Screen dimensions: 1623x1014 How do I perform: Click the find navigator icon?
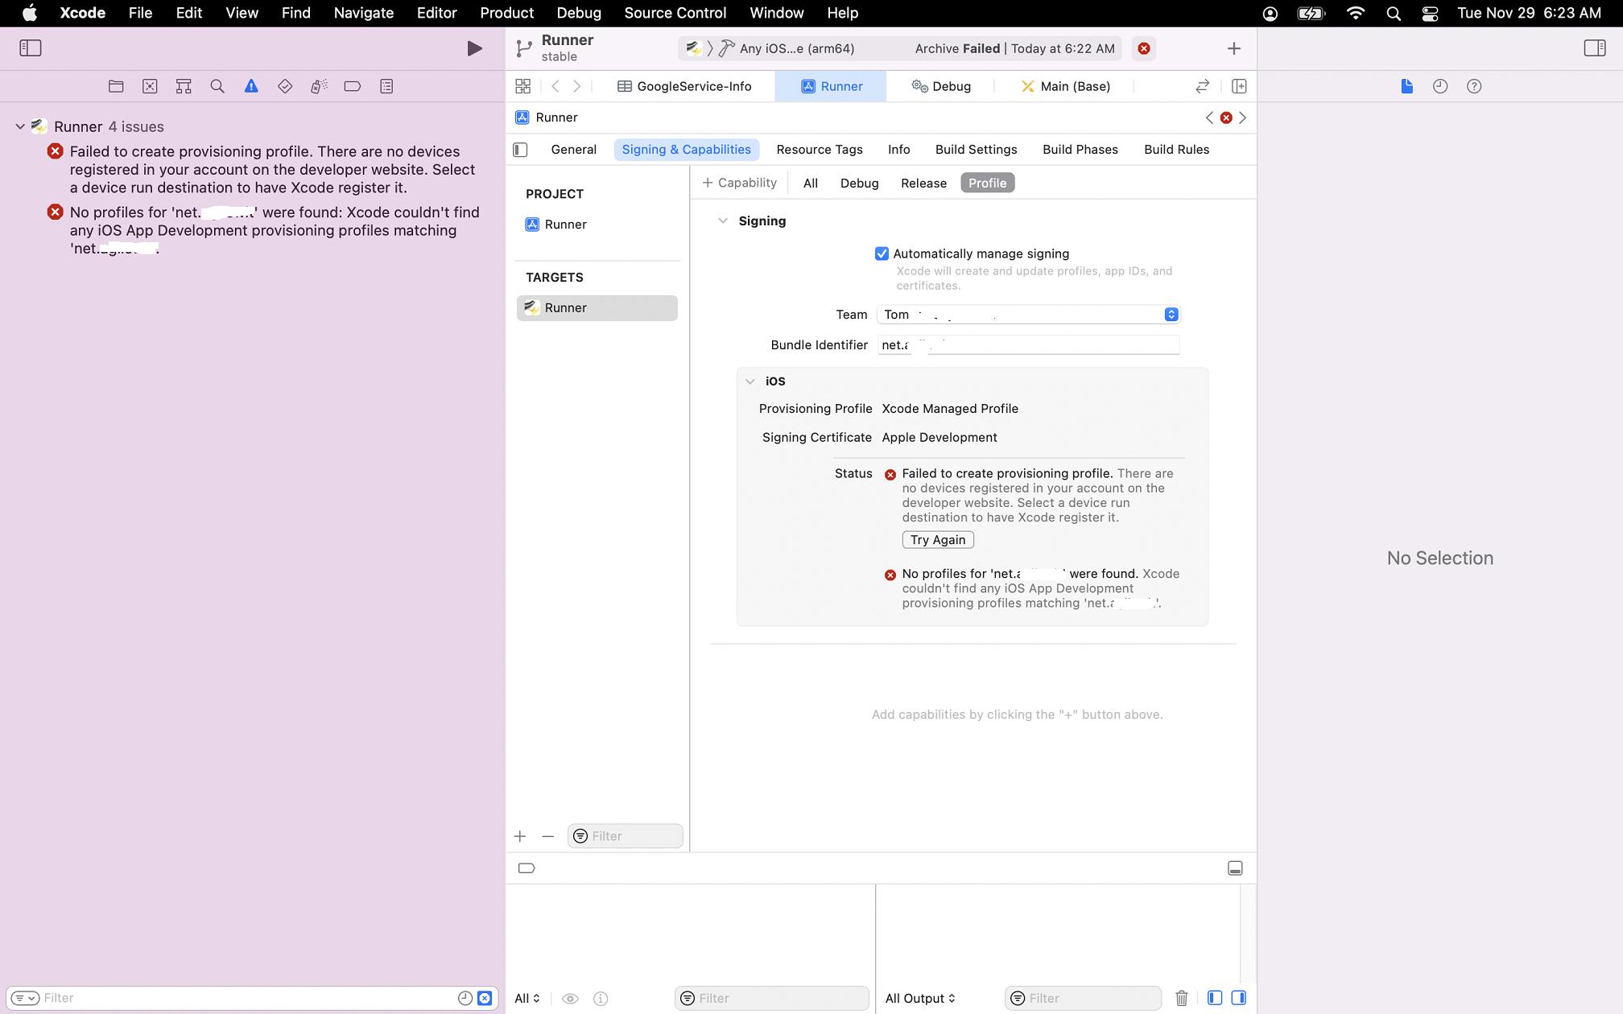pyautogui.click(x=217, y=85)
